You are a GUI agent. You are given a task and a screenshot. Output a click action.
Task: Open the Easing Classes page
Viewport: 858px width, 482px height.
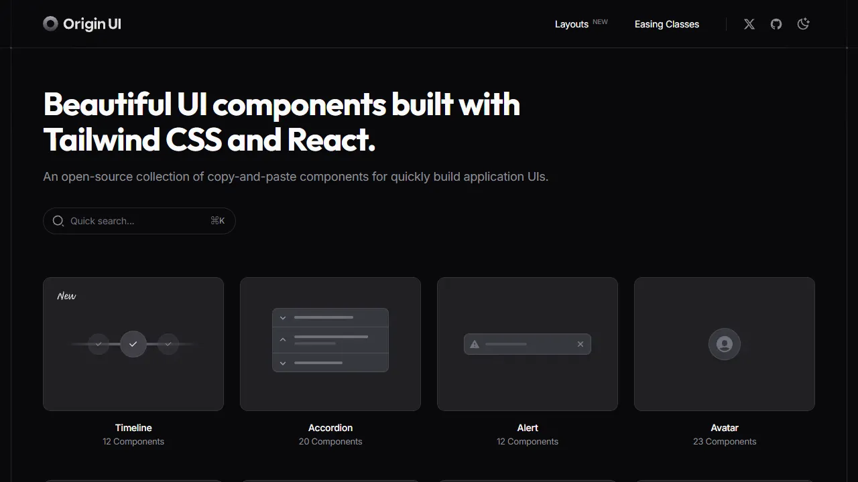point(667,24)
